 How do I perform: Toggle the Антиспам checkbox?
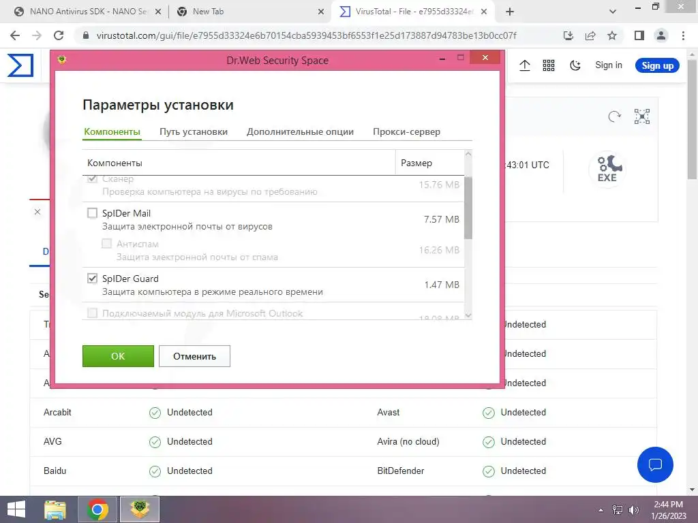(106, 243)
